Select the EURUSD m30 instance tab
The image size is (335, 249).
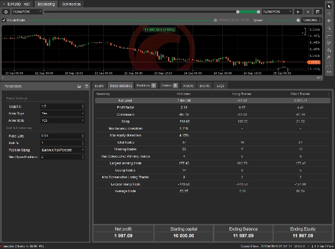pos(17,4)
